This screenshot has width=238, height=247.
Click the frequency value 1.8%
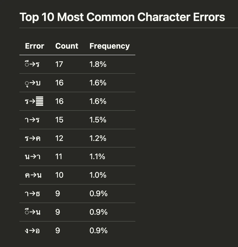[98, 64]
